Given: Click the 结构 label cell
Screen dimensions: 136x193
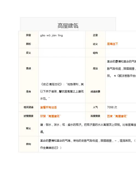Looking at the screenshot, I should (95, 53).
